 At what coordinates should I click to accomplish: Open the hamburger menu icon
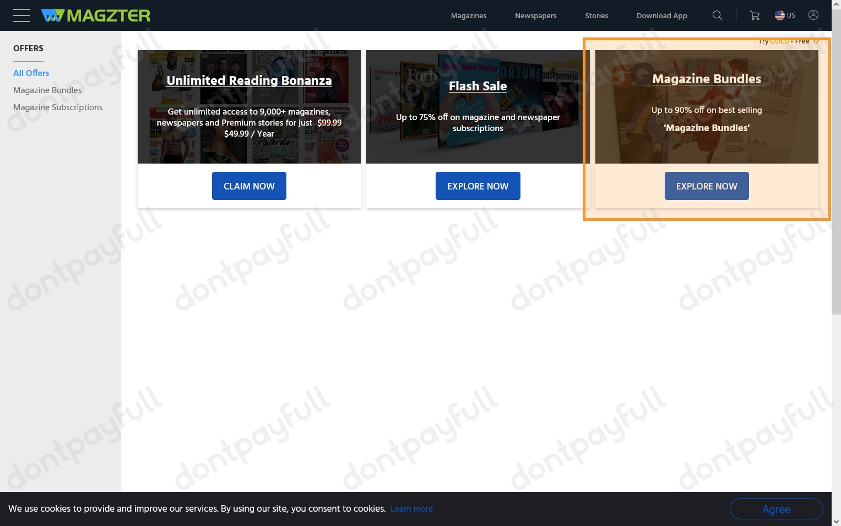(21, 15)
